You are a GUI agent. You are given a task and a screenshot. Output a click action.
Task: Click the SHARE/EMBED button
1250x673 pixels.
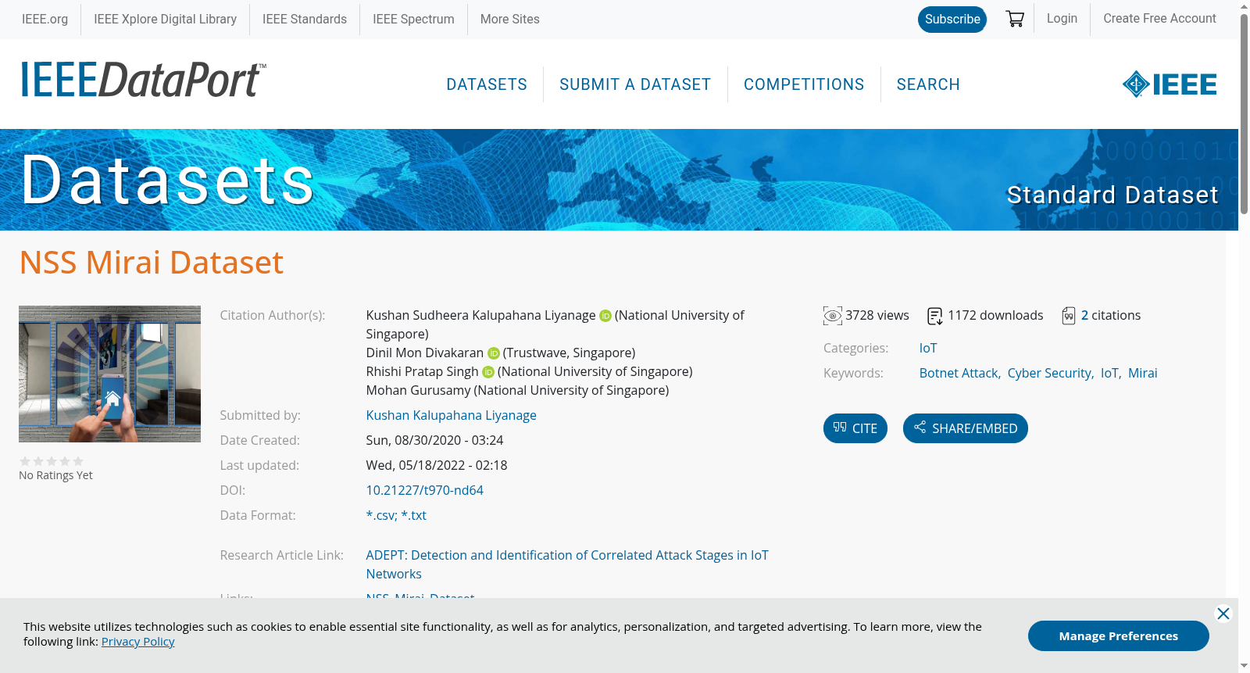[x=966, y=428]
